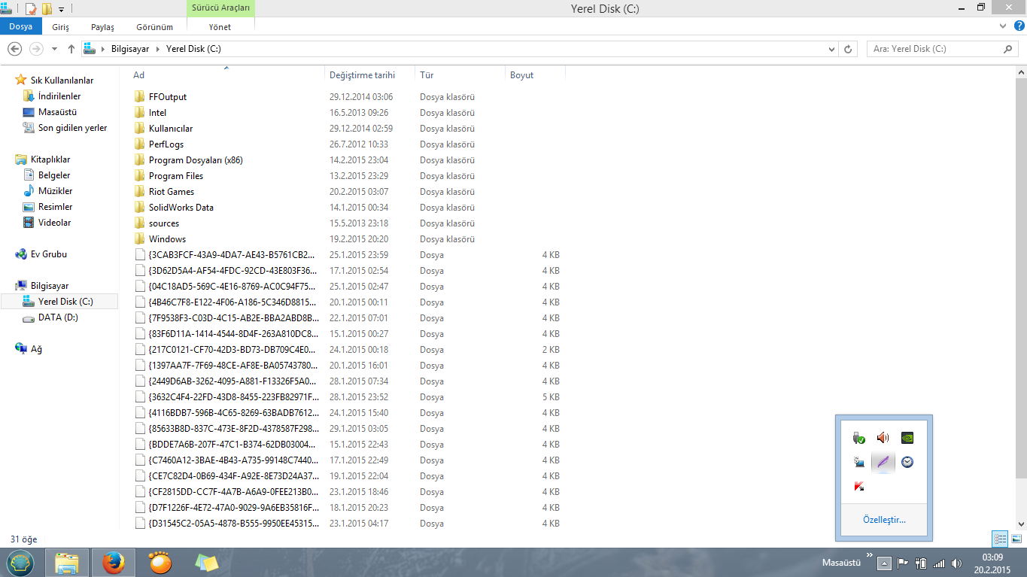Open İndirilenler in the navigation pane

[x=59, y=96]
